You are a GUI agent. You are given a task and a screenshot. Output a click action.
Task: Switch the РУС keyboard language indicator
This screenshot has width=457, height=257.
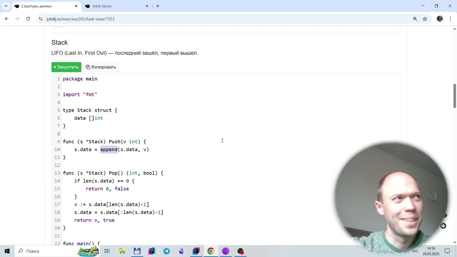pyautogui.click(x=415, y=251)
